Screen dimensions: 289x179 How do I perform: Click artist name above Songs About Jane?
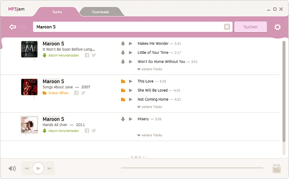coord(53,81)
